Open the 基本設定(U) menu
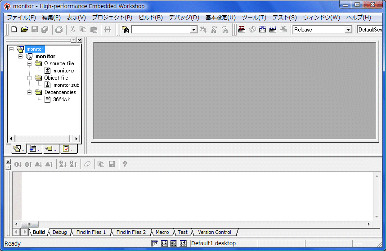The width and height of the screenshot is (386, 251). pos(220,18)
